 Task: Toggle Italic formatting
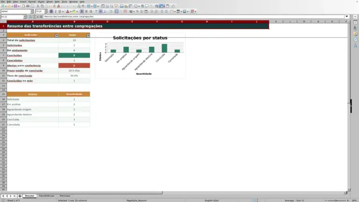coord(56,11)
